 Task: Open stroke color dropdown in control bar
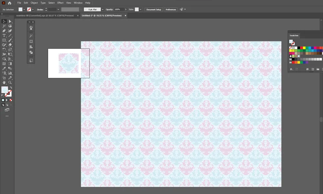(33, 9)
